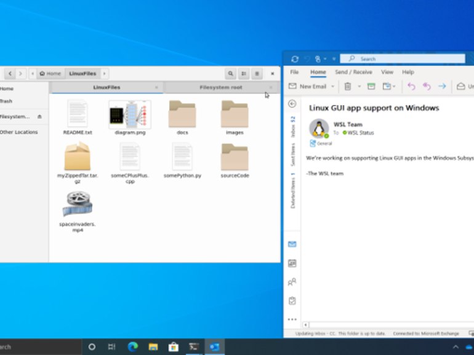Switch to Mail view in Outlook
The height and width of the screenshot is (355, 474).
[x=292, y=244]
